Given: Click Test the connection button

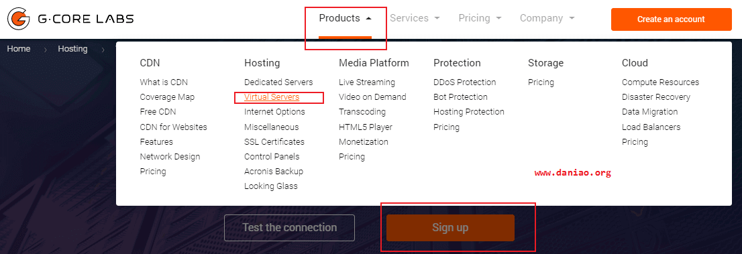Looking at the screenshot, I should 289,227.
